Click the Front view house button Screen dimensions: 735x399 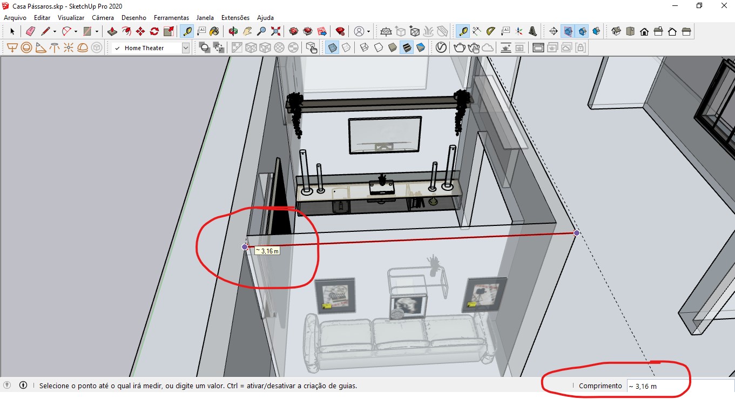[644, 31]
